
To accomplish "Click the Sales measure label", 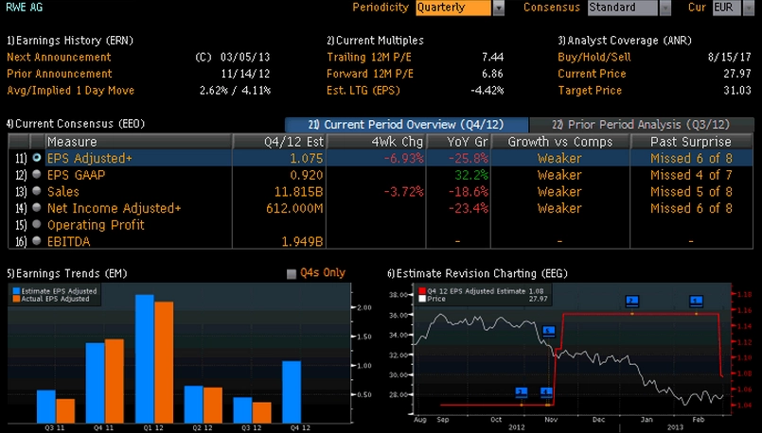I will tap(63, 191).
